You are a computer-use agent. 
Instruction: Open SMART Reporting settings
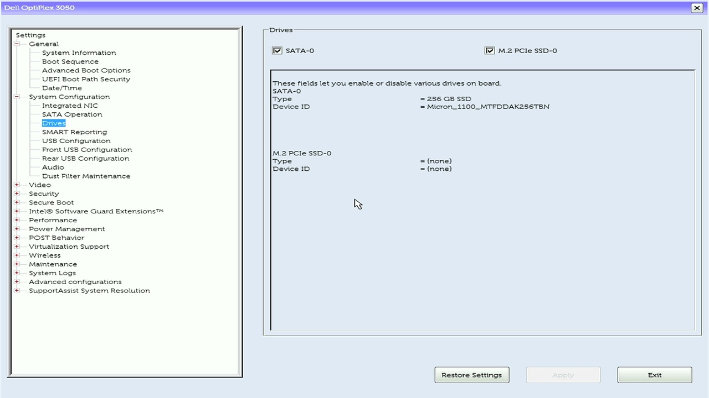tap(75, 132)
